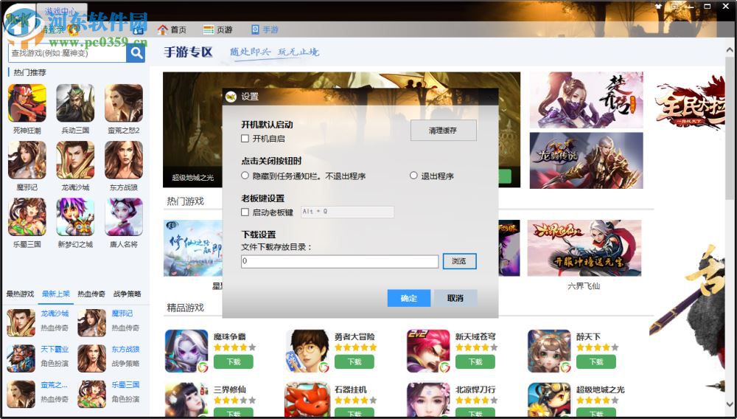Click 魔珠争霸 game icon
The width and height of the screenshot is (737, 419).
click(186, 351)
